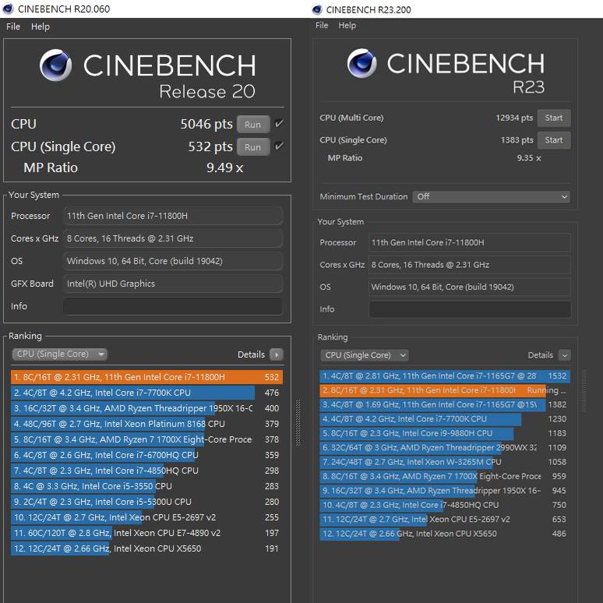Grab R23 panel splitter grip handle
603x603 pixels.
point(584,391)
